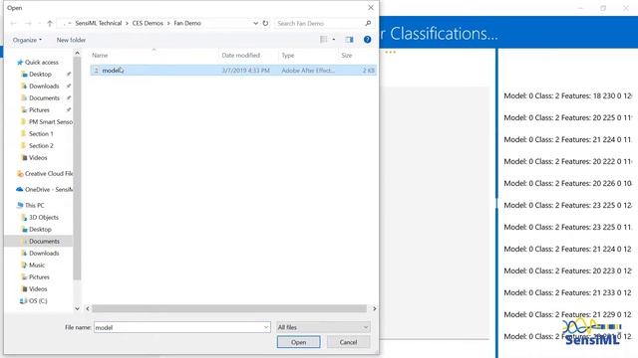The image size is (638, 358).
Task: Open Help with the question mark icon
Action: [367, 40]
